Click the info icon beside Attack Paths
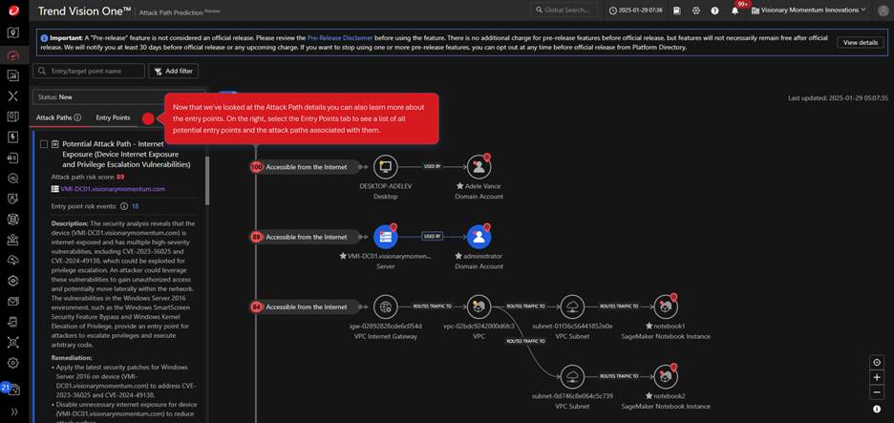 tap(77, 117)
